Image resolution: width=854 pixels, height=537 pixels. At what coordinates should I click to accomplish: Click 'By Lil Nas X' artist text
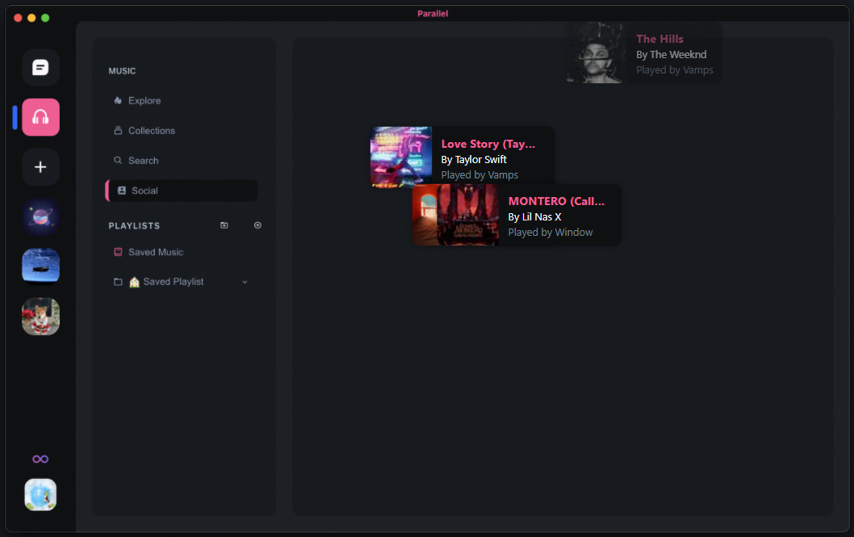[x=534, y=216]
